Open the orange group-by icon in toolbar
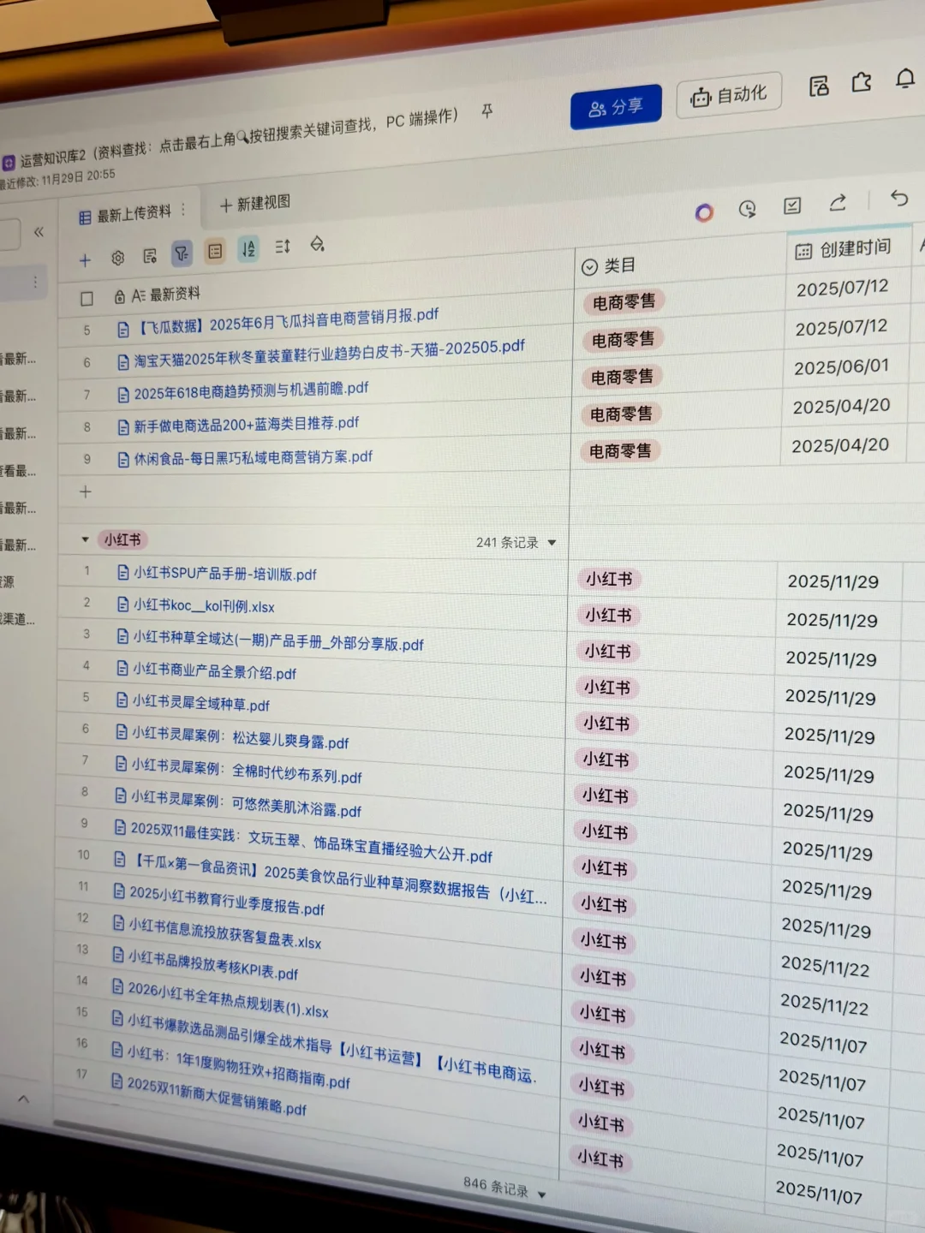Image resolution: width=925 pixels, height=1233 pixels. pyautogui.click(x=215, y=251)
